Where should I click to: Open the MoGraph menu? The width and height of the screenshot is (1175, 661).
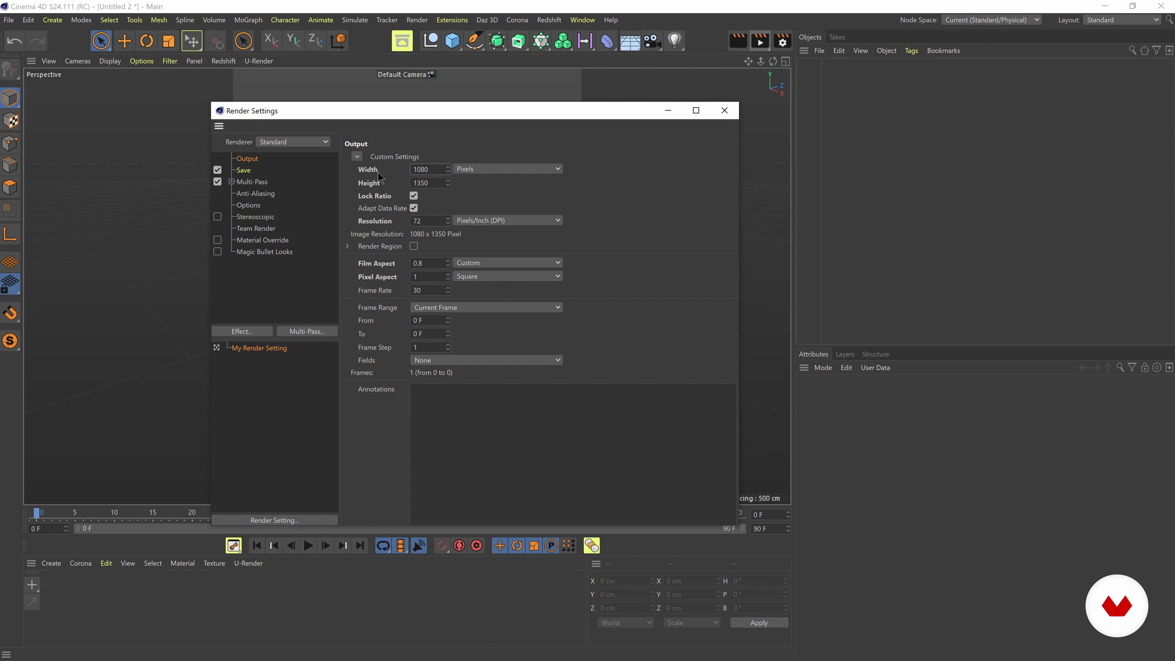point(248,20)
